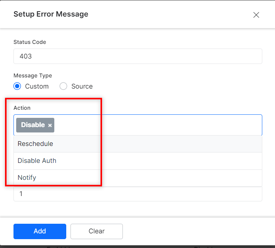Choose Reschedule from the Action list
This screenshot has width=275, height=248.
[35, 144]
